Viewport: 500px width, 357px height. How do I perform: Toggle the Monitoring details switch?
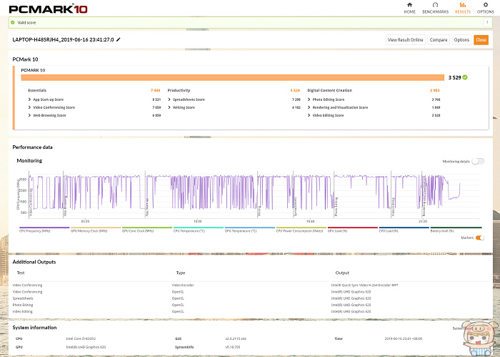point(479,162)
